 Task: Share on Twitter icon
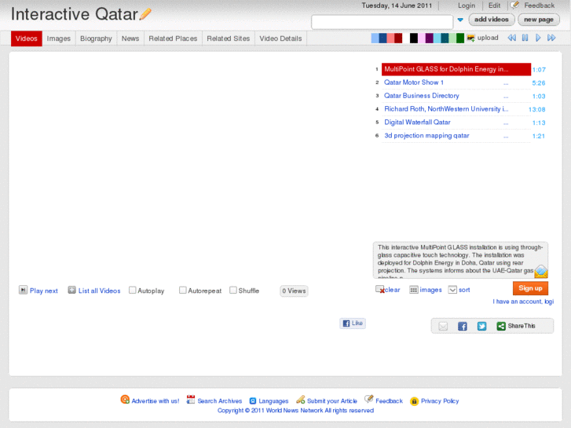point(481,326)
